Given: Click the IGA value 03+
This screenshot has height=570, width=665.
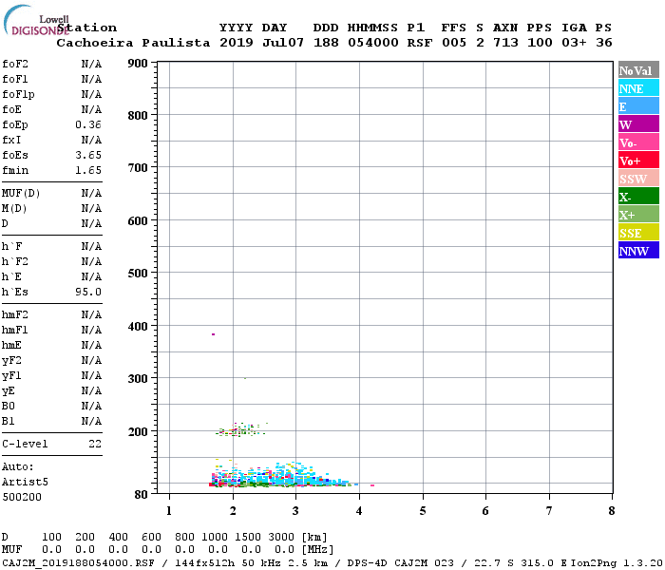Looking at the screenshot, I should pos(574,43).
